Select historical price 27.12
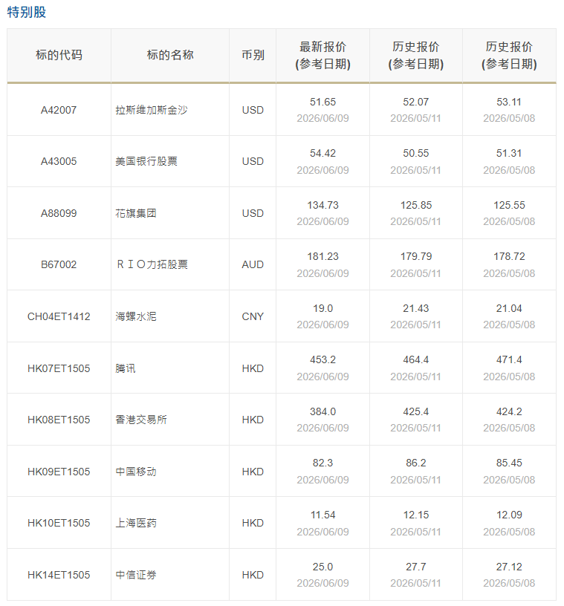The height and width of the screenshot is (606, 564). (x=509, y=567)
